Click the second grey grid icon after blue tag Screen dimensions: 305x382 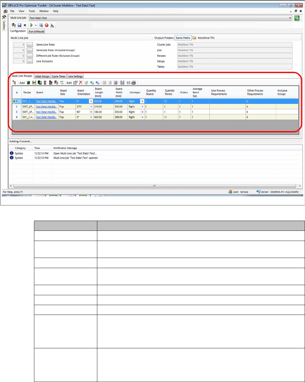pyautogui.click(x=110, y=83)
